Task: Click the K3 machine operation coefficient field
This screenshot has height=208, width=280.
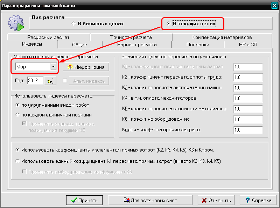Action: (x=248, y=88)
